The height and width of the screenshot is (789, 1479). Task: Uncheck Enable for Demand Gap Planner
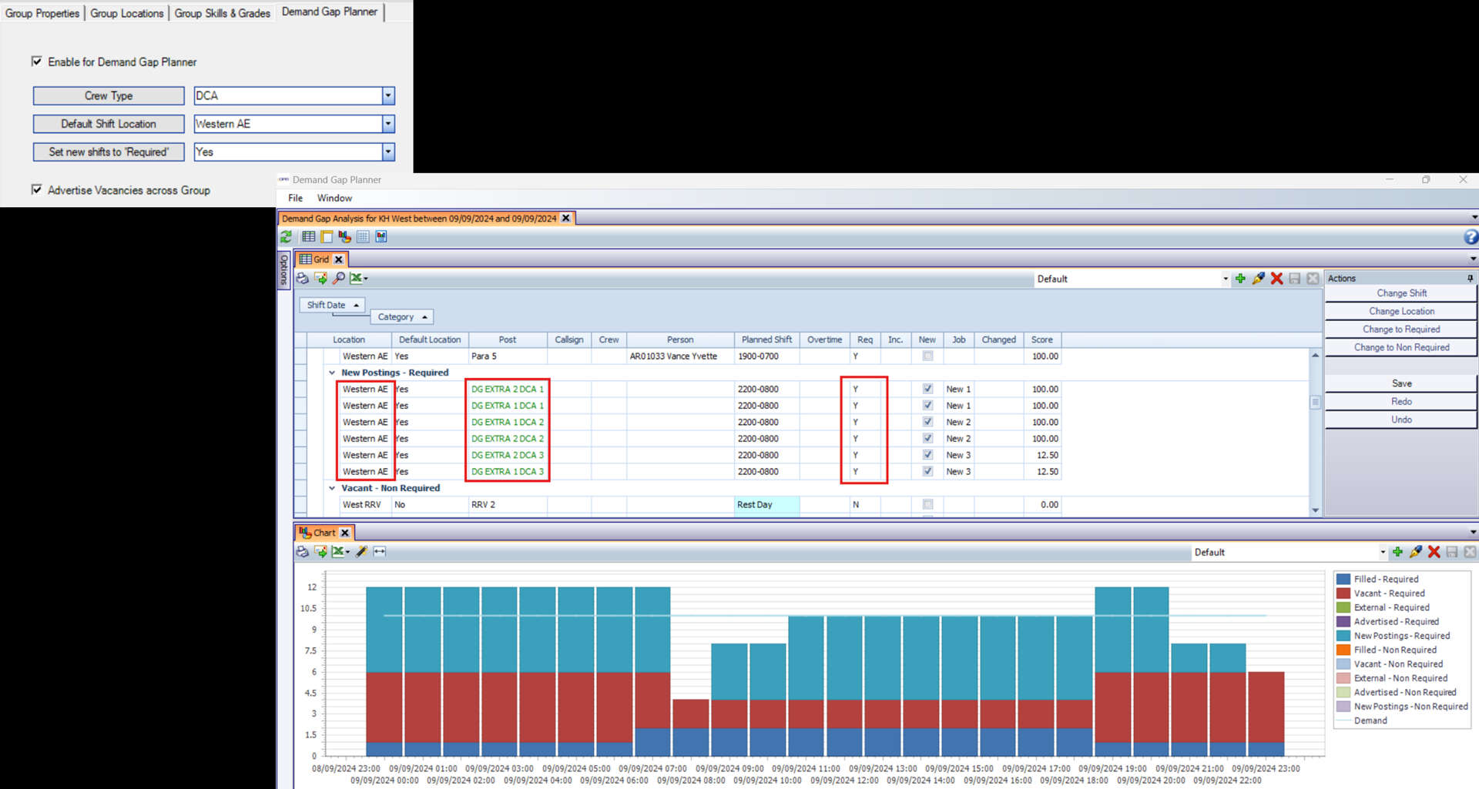pos(37,62)
